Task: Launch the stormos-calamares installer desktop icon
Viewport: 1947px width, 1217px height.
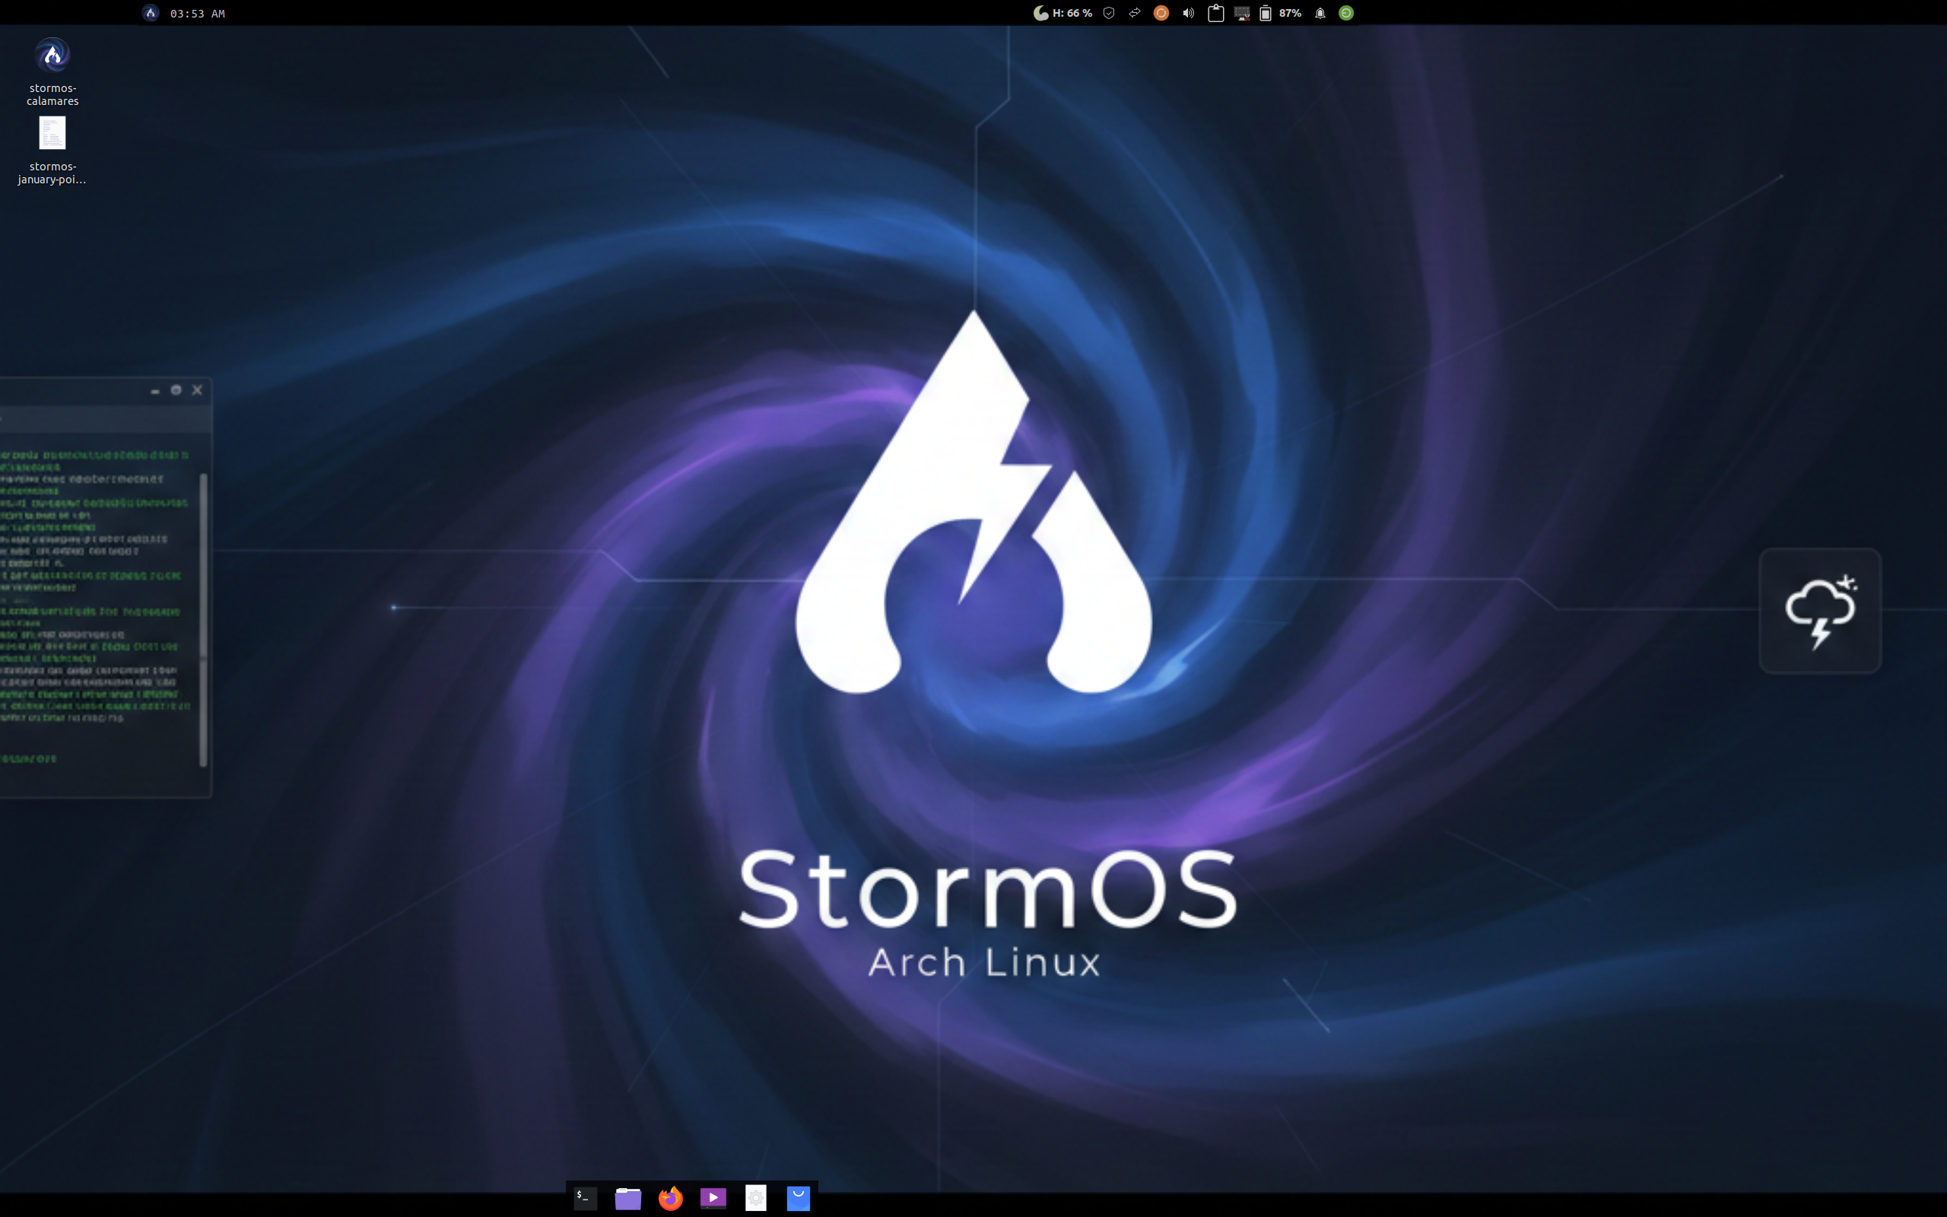Action: coord(52,71)
